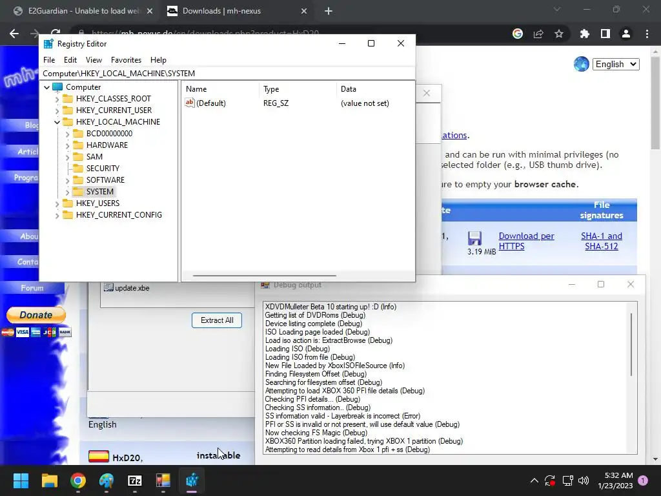Viewport: 661px width, 496px height.
Task: Click volume speaker tray icon
Action: coord(584,480)
